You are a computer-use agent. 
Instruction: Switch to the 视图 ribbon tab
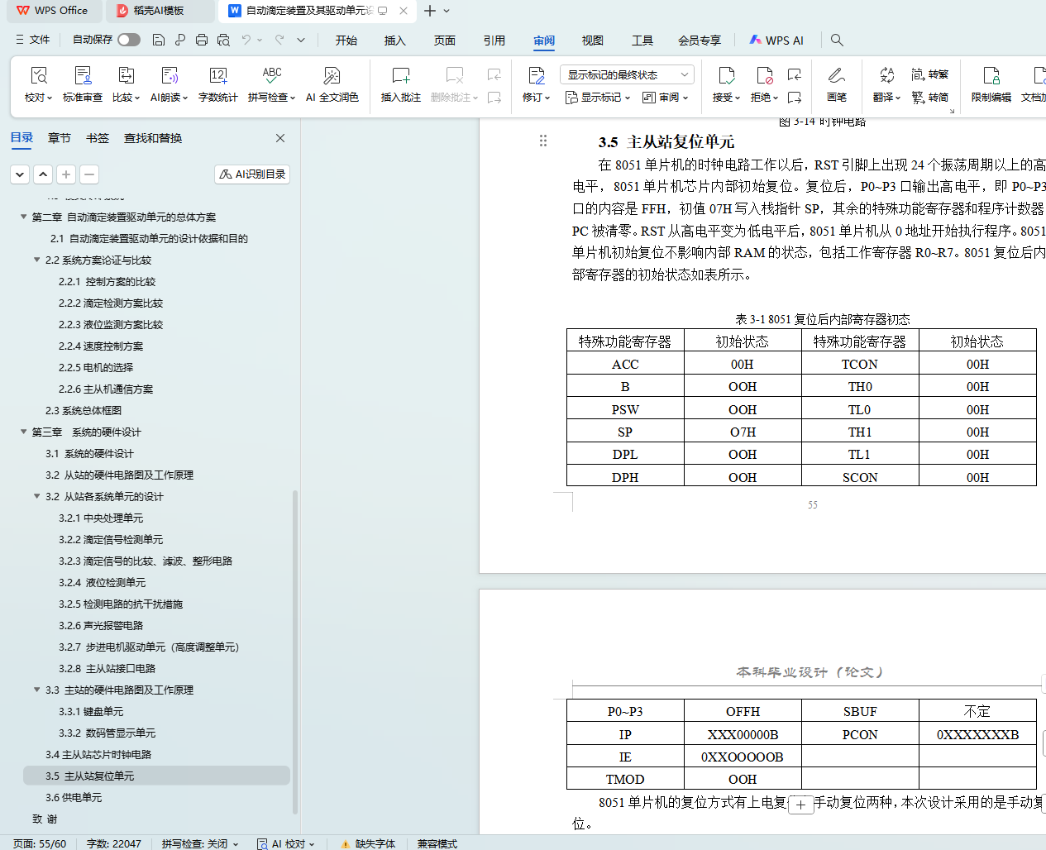tap(592, 41)
